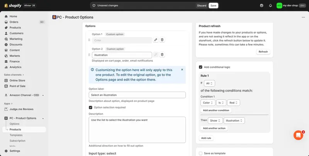Click the pencil edit icon for Option 1

click(156, 40)
